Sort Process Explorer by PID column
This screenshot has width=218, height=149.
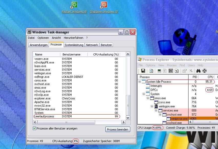[x=193, y=77]
